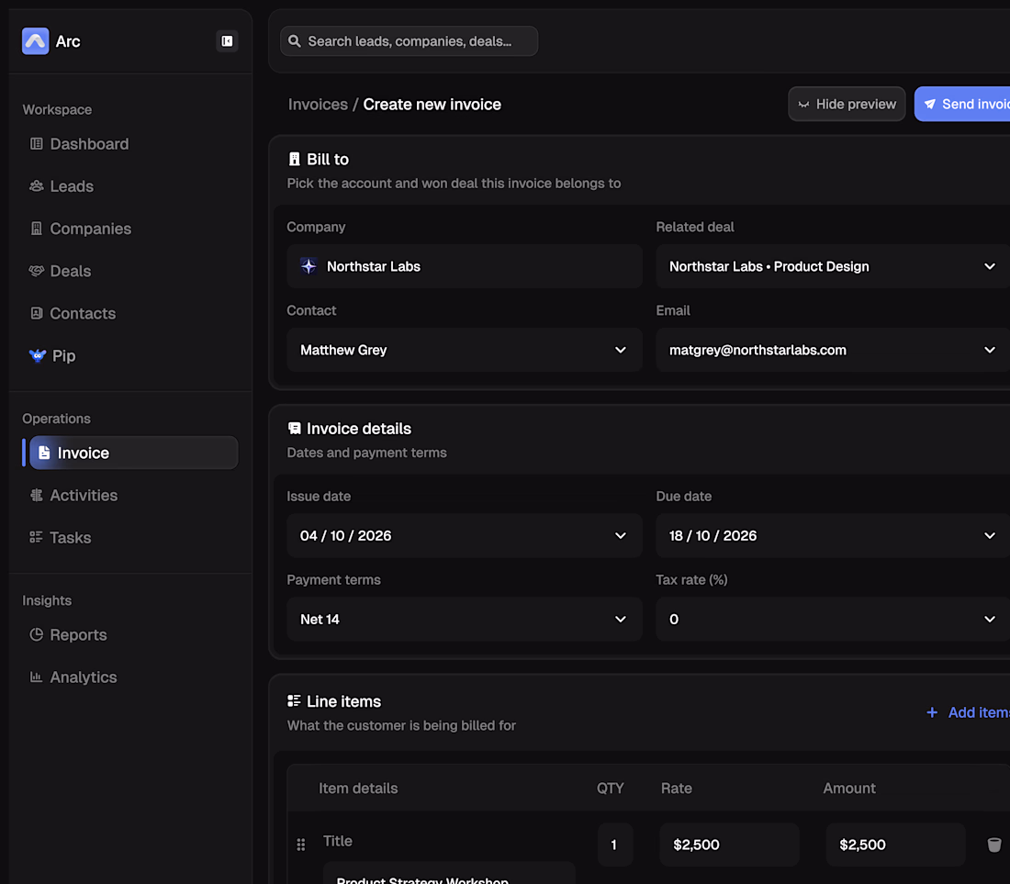Screen dimensions: 1010x884
Task: Open the Email dropdown
Action: coord(833,351)
